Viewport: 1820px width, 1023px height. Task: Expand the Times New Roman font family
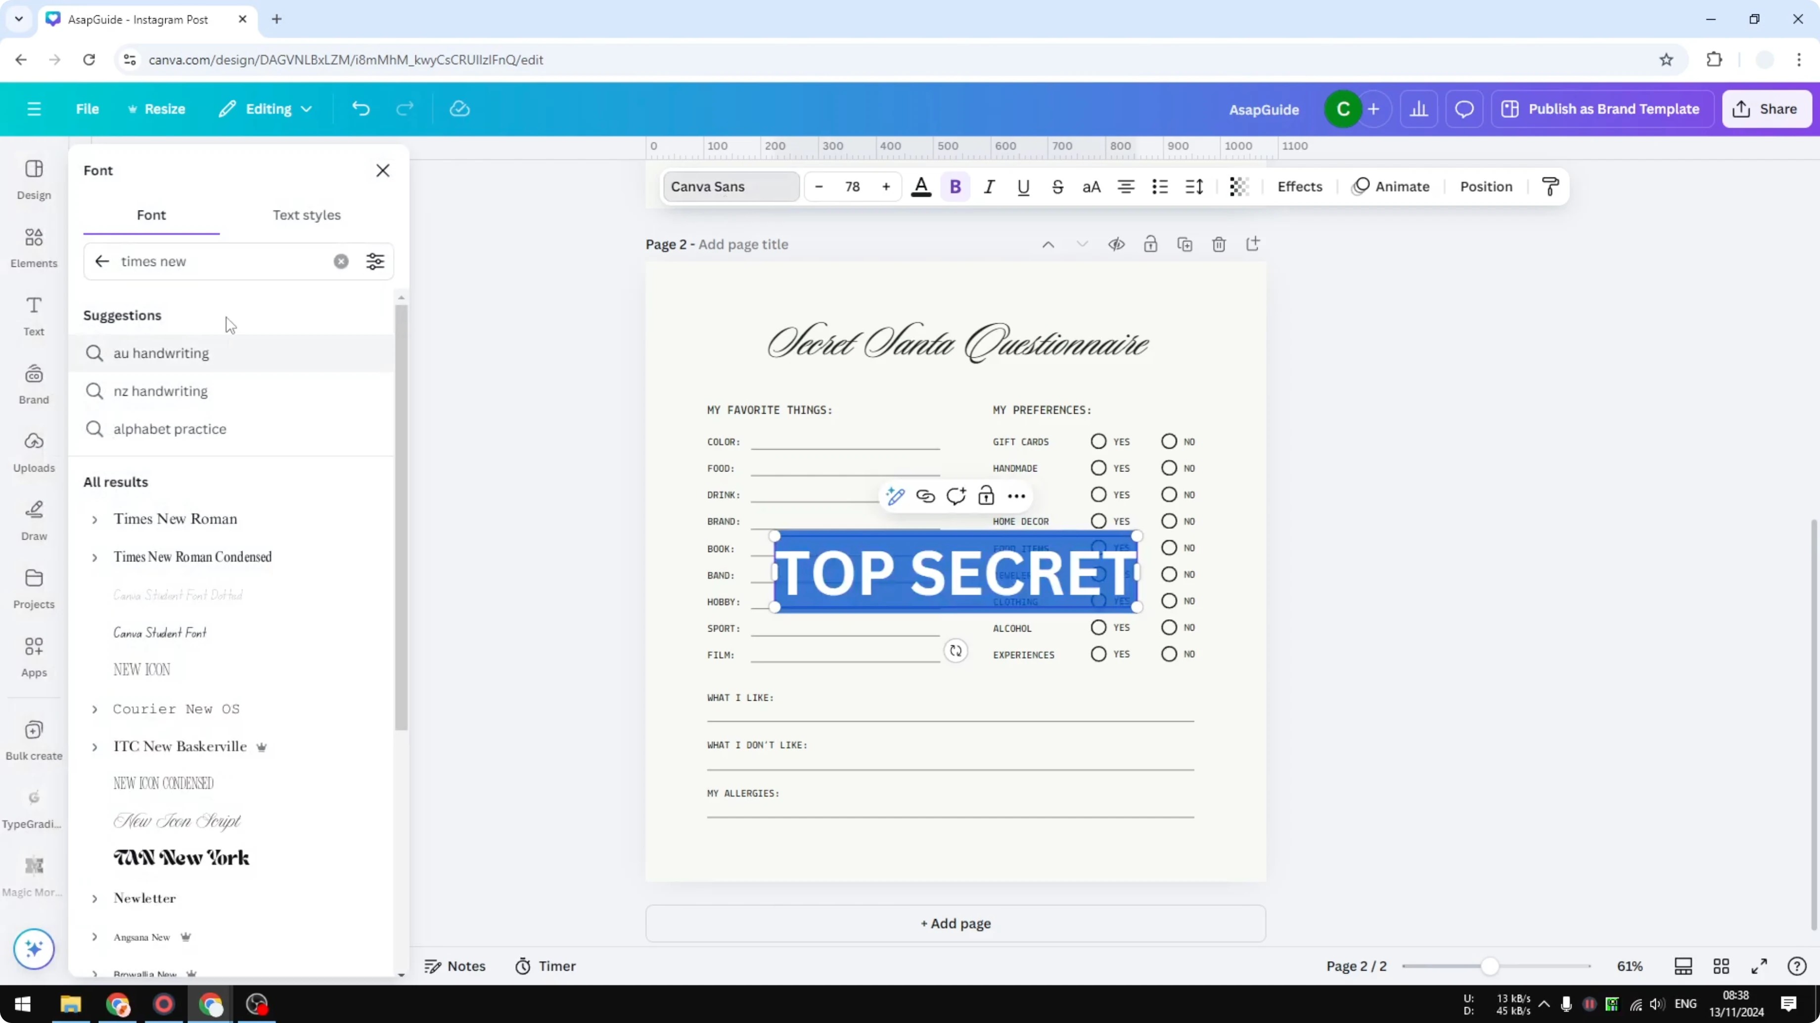pyautogui.click(x=96, y=519)
